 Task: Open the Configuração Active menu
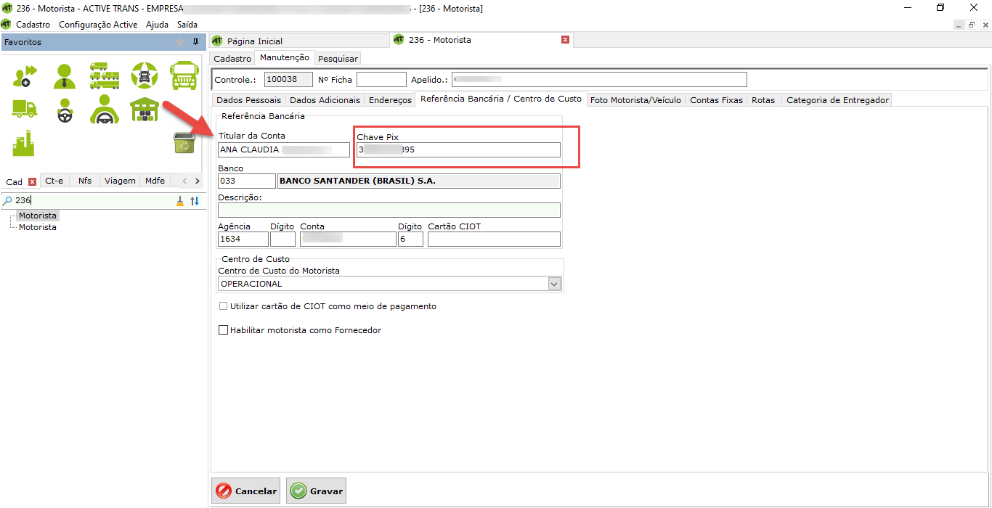[98, 24]
